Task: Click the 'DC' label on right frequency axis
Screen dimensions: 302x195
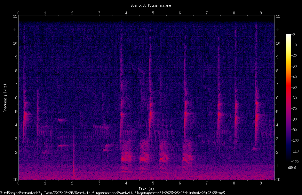Action: (278, 180)
